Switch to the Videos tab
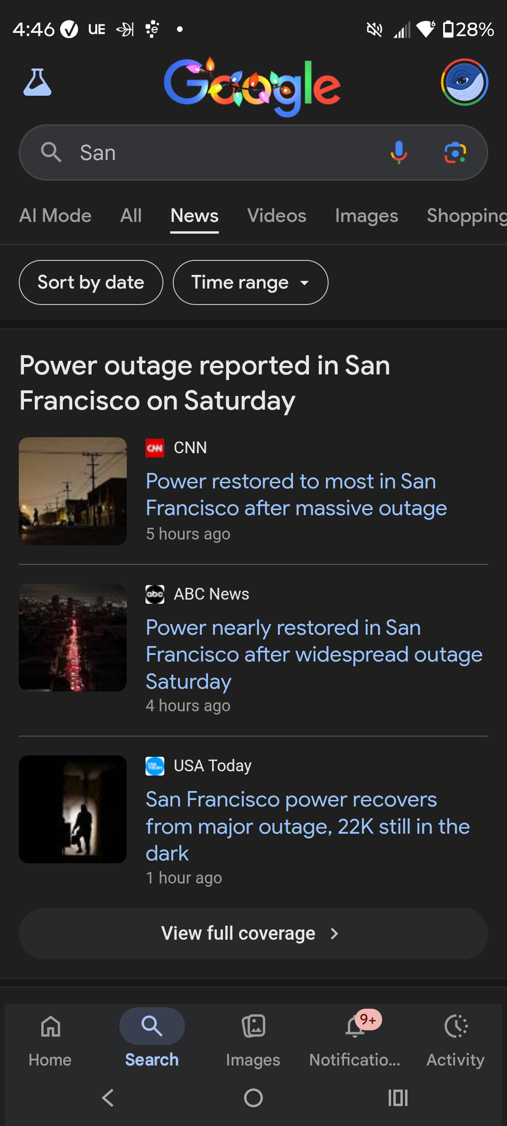507x1126 pixels. [277, 216]
